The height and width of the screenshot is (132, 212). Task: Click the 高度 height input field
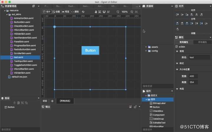tap(193, 82)
